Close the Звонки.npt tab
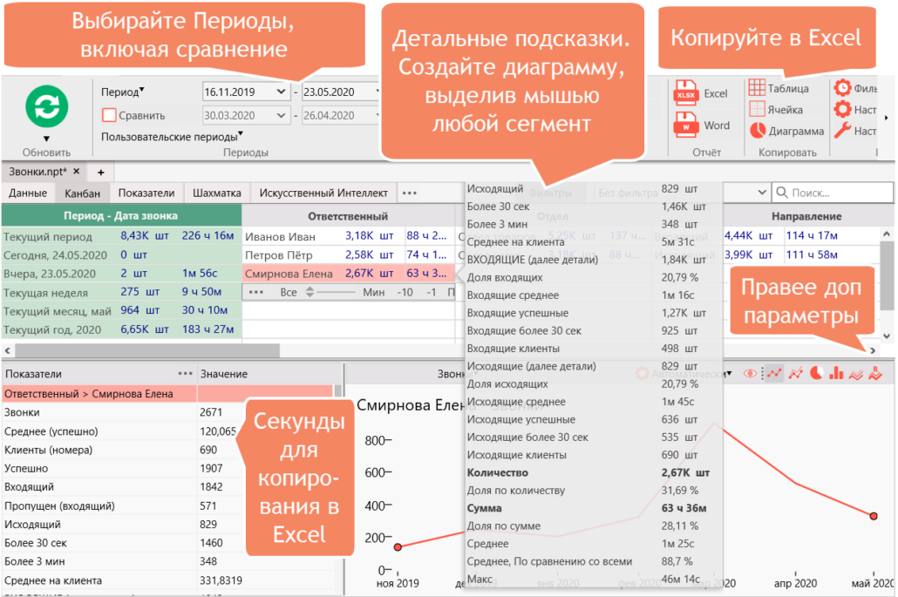The width and height of the screenshot is (898, 597). point(76,171)
